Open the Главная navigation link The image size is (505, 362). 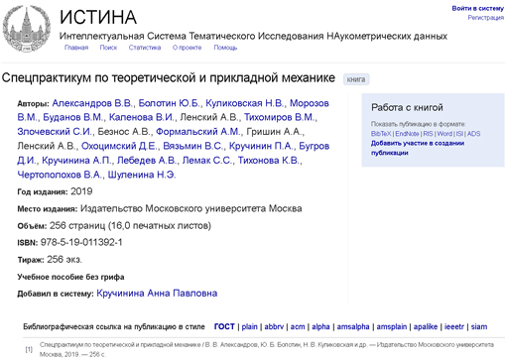pyautogui.click(x=76, y=48)
